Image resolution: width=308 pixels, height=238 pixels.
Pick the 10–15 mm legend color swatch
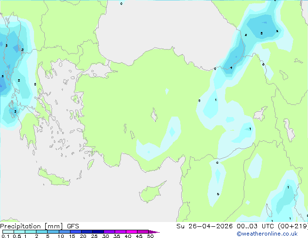[65, 232]
